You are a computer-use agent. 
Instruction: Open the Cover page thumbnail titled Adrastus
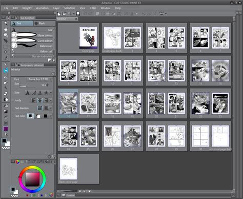click(88, 38)
